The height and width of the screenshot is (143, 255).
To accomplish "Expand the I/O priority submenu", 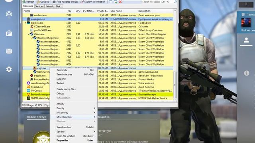I will pyautogui.click(x=74, y=112).
